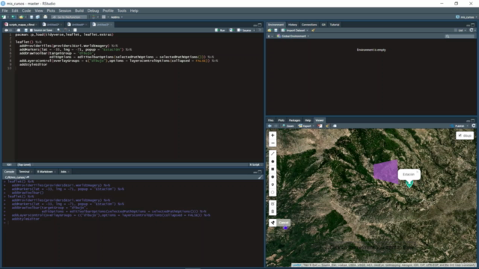Toggle the dibujo overlay layer checkbox
The image size is (479, 269).
460,135
